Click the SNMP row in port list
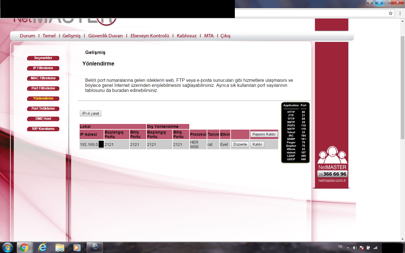Screen dimensions: 405x253 [296, 139]
